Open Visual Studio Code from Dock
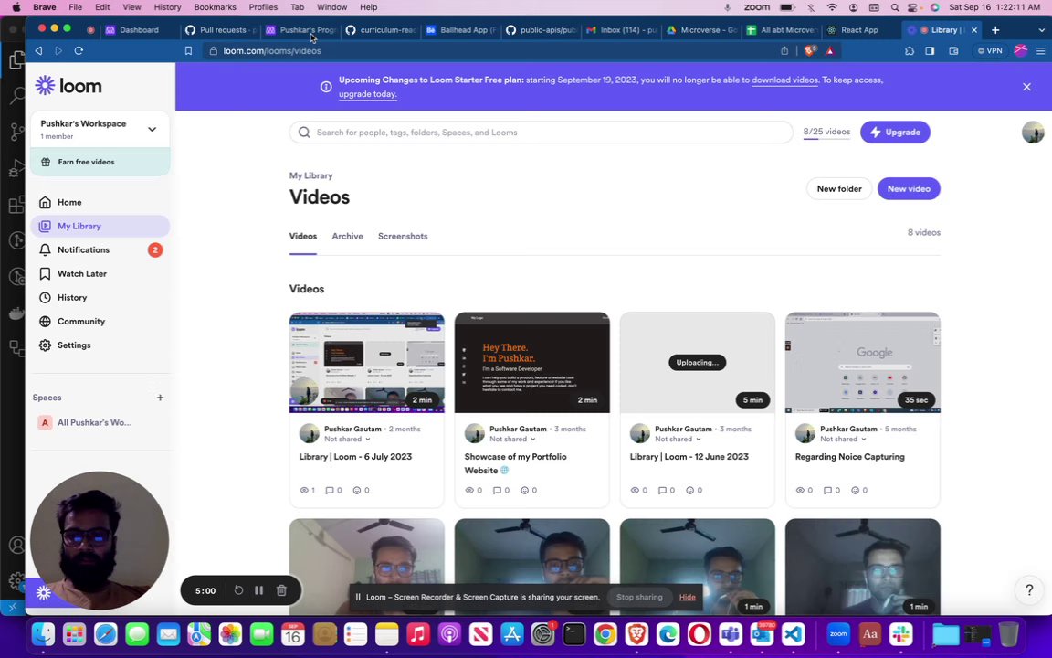Image resolution: width=1052 pixels, height=658 pixels. click(x=794, y=634)
